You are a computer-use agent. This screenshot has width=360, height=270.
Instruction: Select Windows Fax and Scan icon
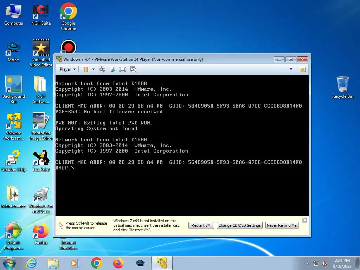(41, 200)
